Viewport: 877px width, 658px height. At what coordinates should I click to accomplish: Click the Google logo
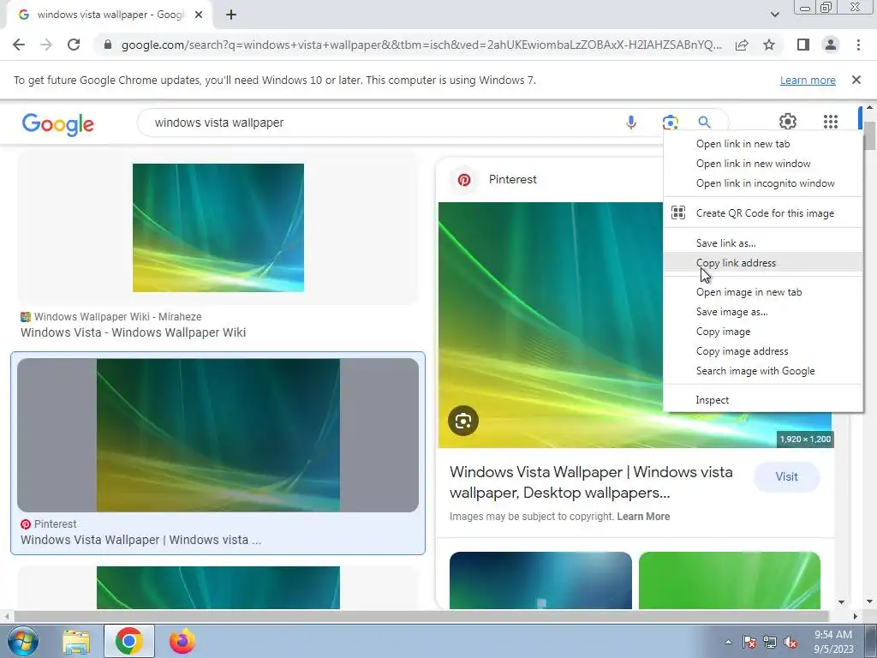point(58,123)
